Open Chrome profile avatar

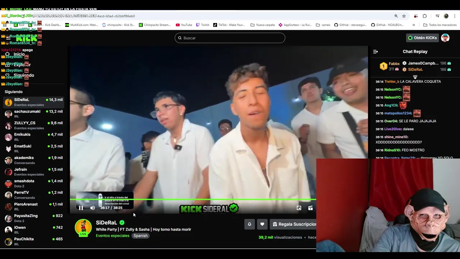point(446,16)
